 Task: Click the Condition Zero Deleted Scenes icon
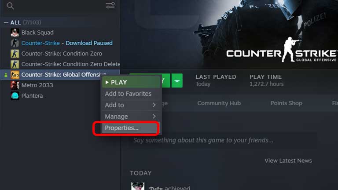click(x=15, y=64)
